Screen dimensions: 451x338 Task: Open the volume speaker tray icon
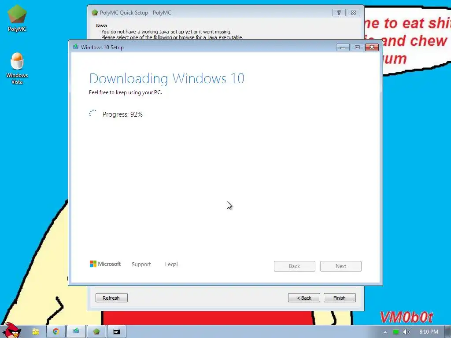tap(406, 332)
